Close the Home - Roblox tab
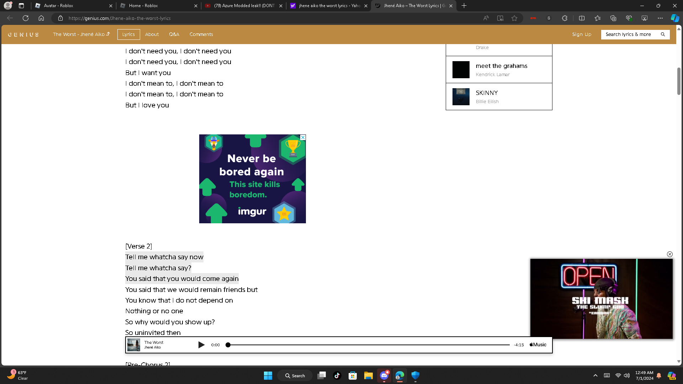Screen dimensions: 683x384 point(196,6)
